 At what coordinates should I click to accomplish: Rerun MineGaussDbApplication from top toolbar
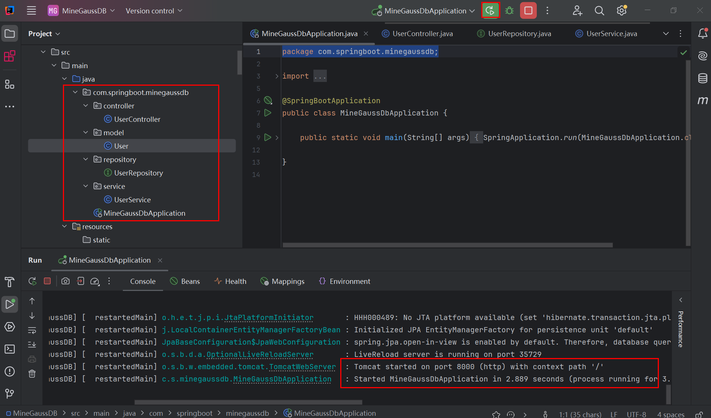tap(490, 11)
